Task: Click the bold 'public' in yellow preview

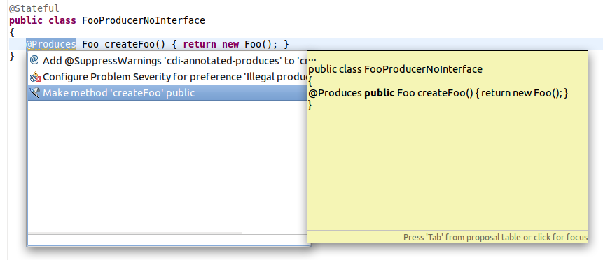Action: pos(379,93)
